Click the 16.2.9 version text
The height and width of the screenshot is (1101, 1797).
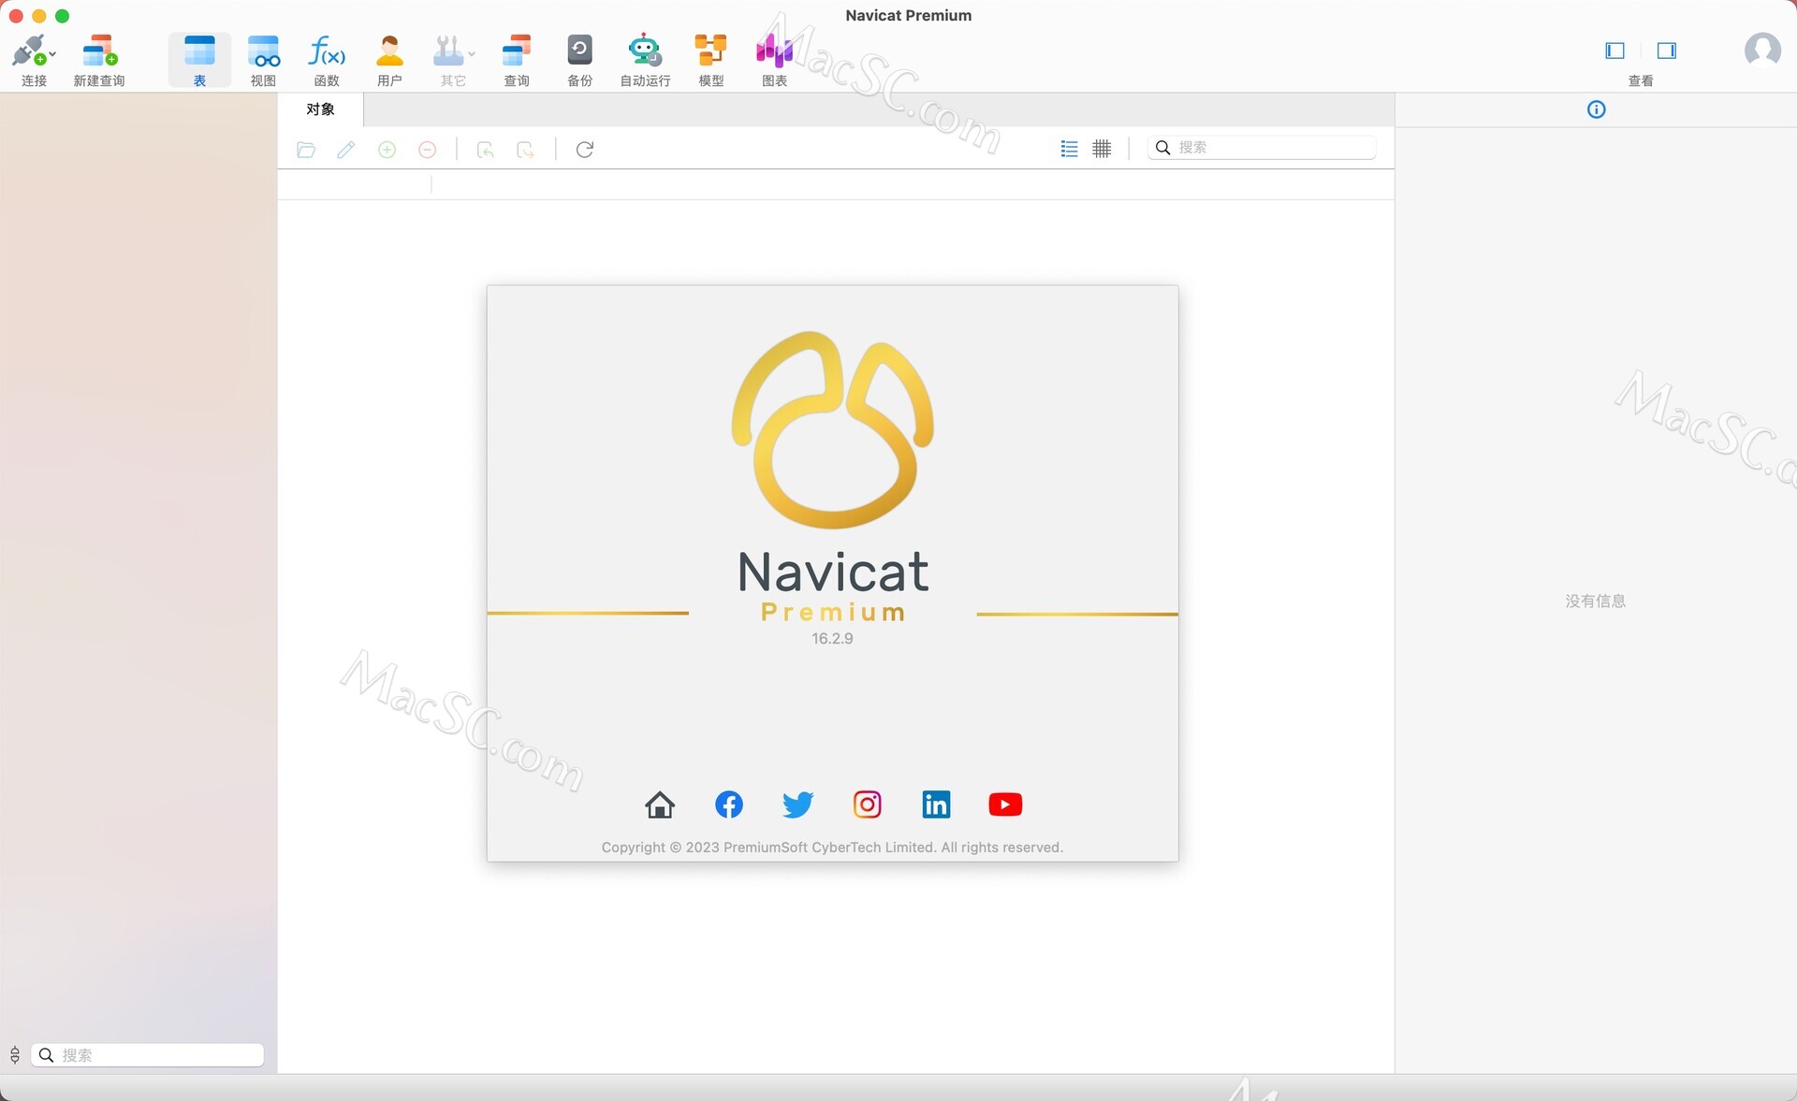pos(832,639)
